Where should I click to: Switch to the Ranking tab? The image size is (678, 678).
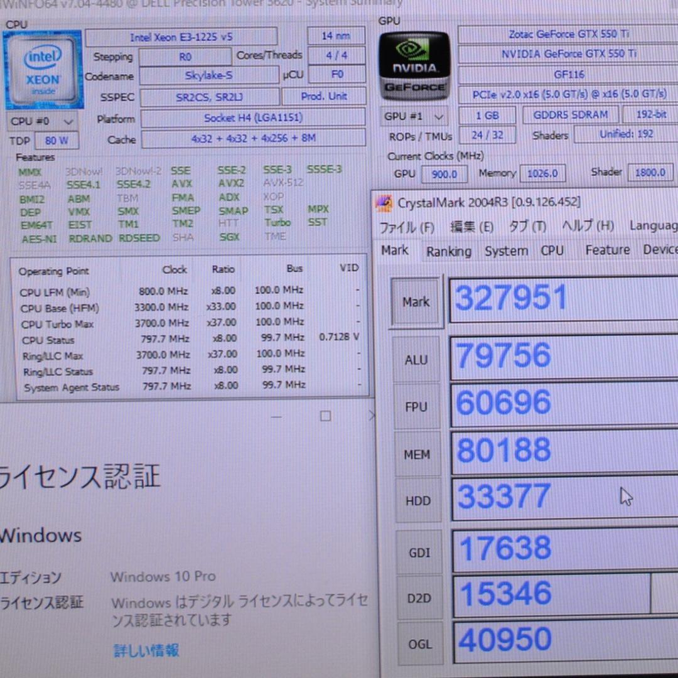(448, 250)
